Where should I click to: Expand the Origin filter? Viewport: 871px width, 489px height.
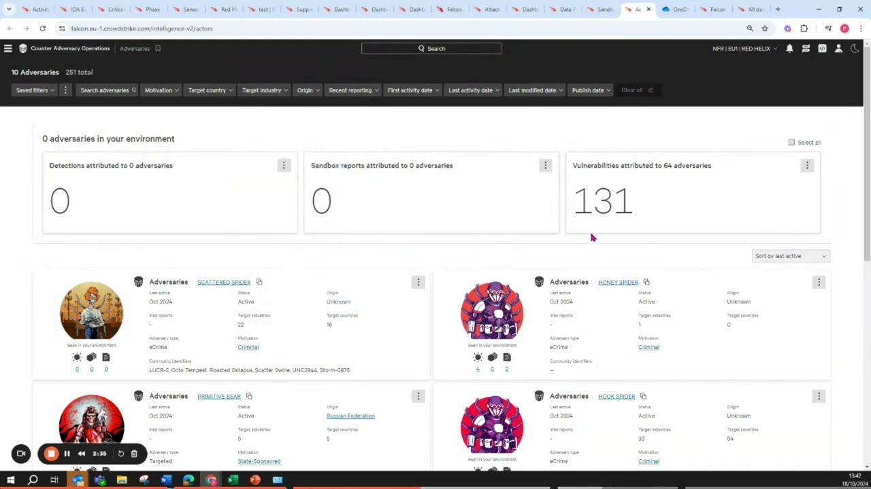pyautogui.click(x=308, y=90)
